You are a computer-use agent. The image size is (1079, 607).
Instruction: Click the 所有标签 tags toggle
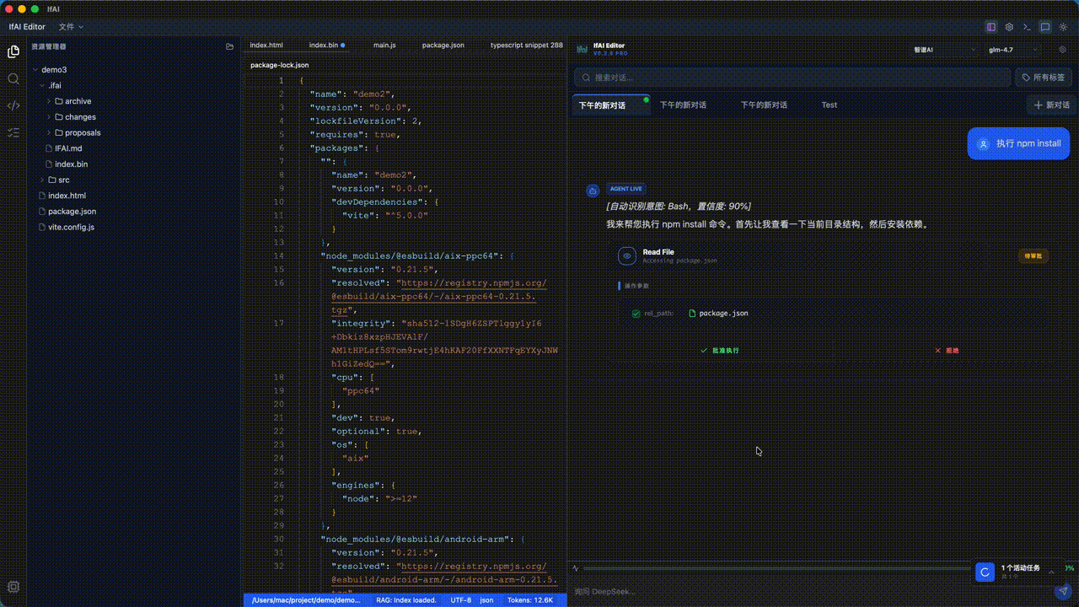point(1042,77)
